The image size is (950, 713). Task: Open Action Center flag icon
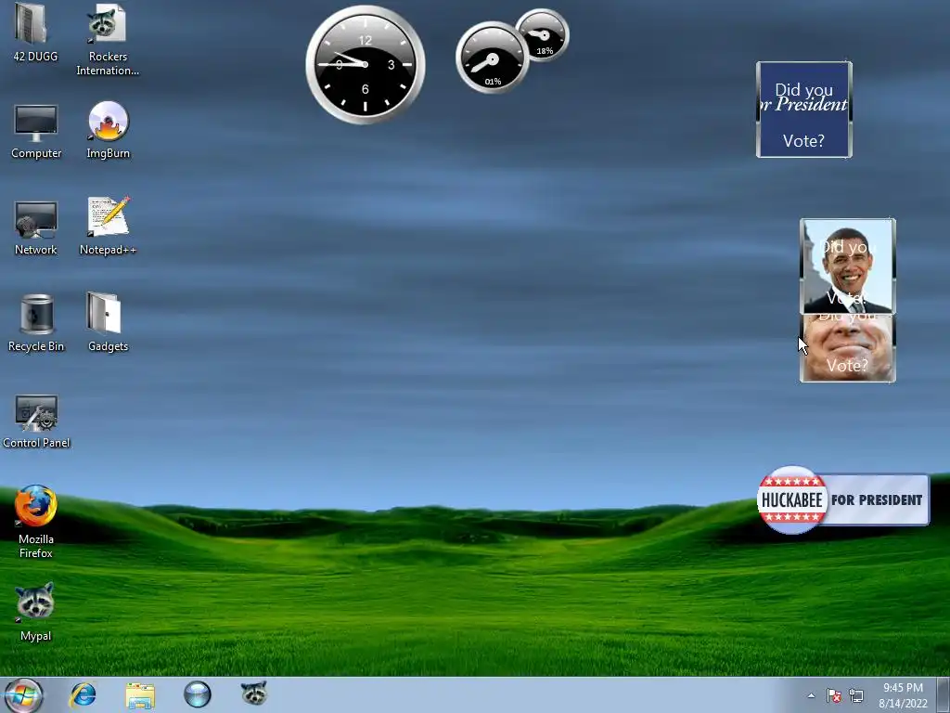pyautogui.click(x=834, y=695)
